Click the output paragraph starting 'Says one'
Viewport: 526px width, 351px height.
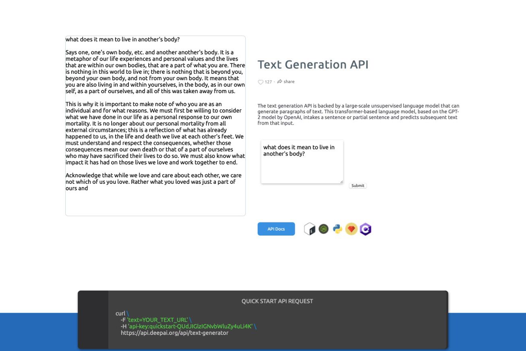pos(155,72)
